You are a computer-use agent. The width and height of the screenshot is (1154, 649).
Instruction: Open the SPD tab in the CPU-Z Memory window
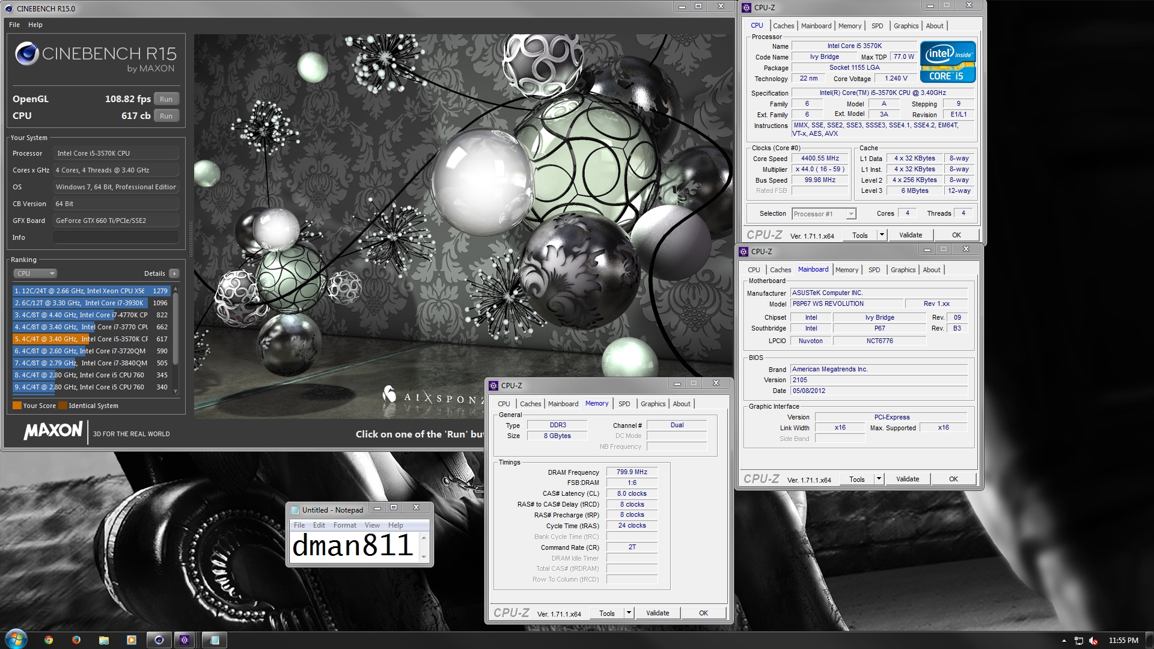point(624,404)
